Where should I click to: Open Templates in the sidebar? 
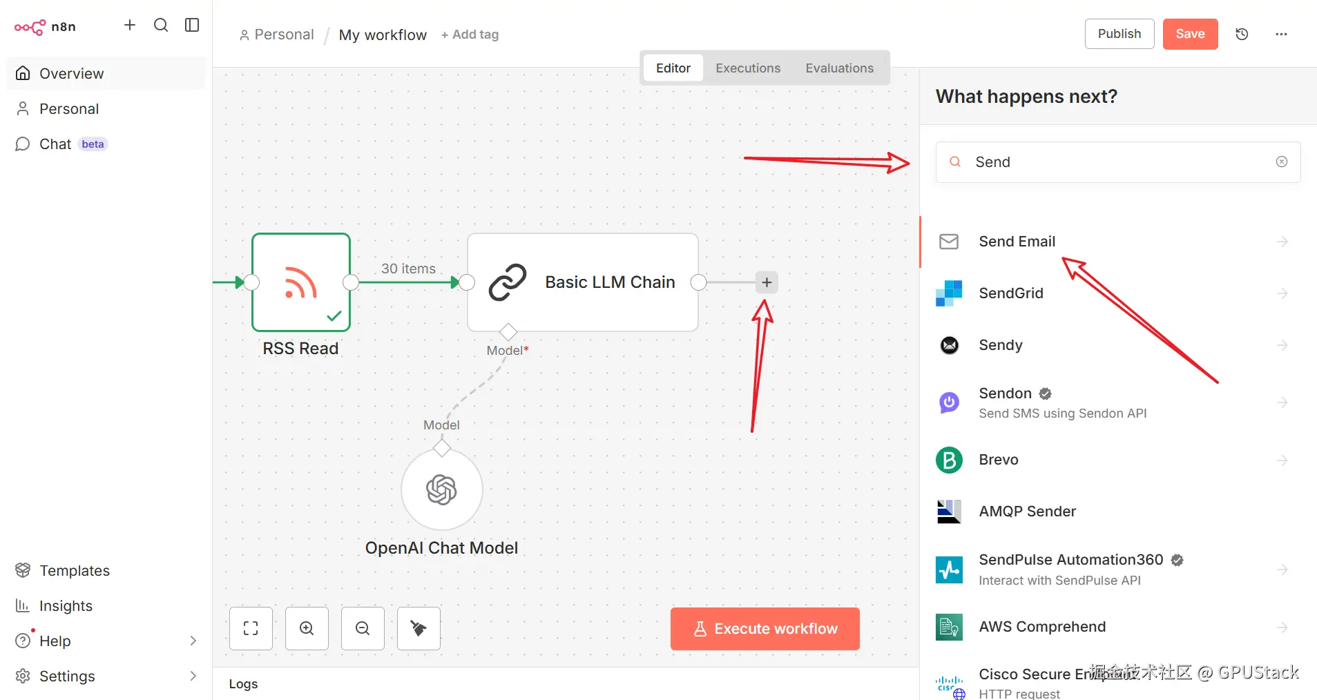(x=106, y=571)
